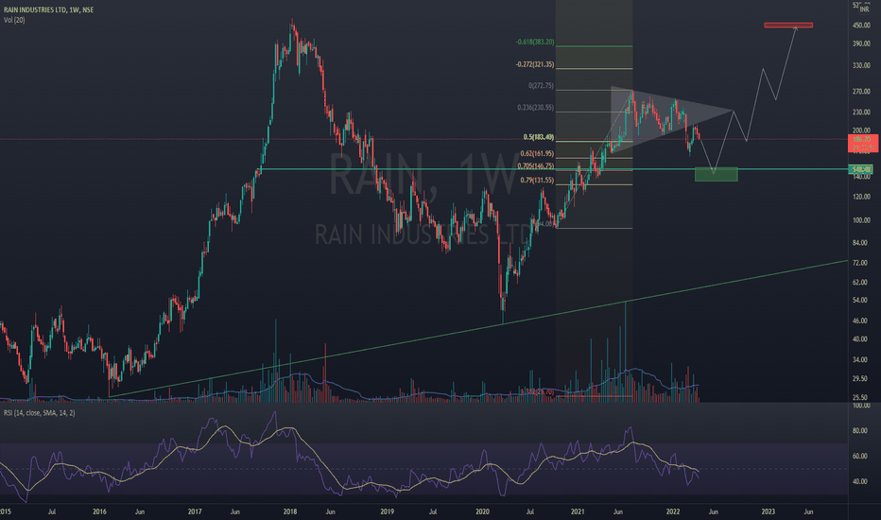The height and width of the screenshot is (520, 881).
Task: Click the 72.00 price axis label
Action: 860,263
